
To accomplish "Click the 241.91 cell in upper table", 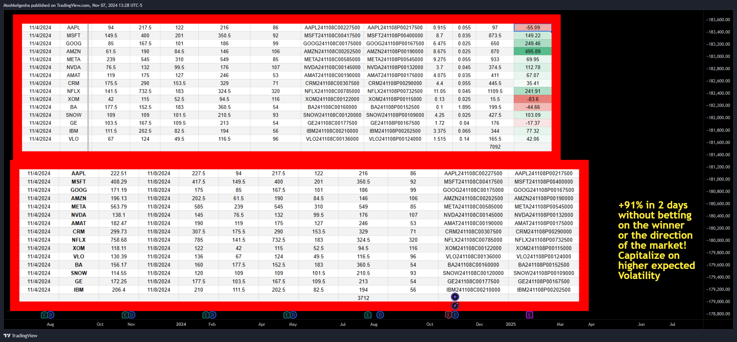I will [x=533, y=91].
